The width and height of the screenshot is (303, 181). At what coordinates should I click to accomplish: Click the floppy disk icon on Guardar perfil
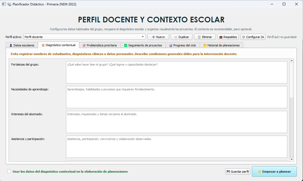228,172
